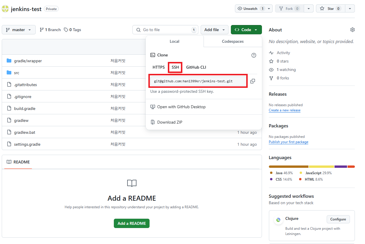Open the settings.gradle file name
The width and height of the screenshot is (365, 244).
pos(27,144)
